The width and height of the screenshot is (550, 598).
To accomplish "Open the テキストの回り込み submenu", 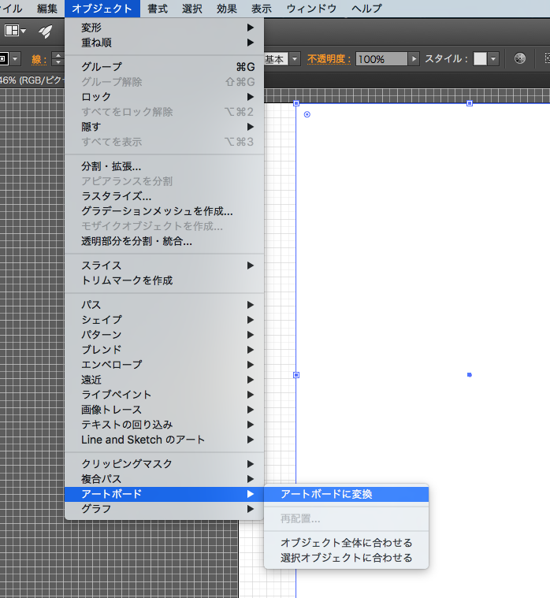I will (165, 425).
